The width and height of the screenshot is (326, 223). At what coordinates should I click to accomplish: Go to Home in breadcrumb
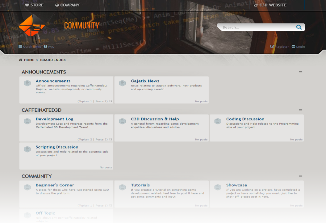29,60
